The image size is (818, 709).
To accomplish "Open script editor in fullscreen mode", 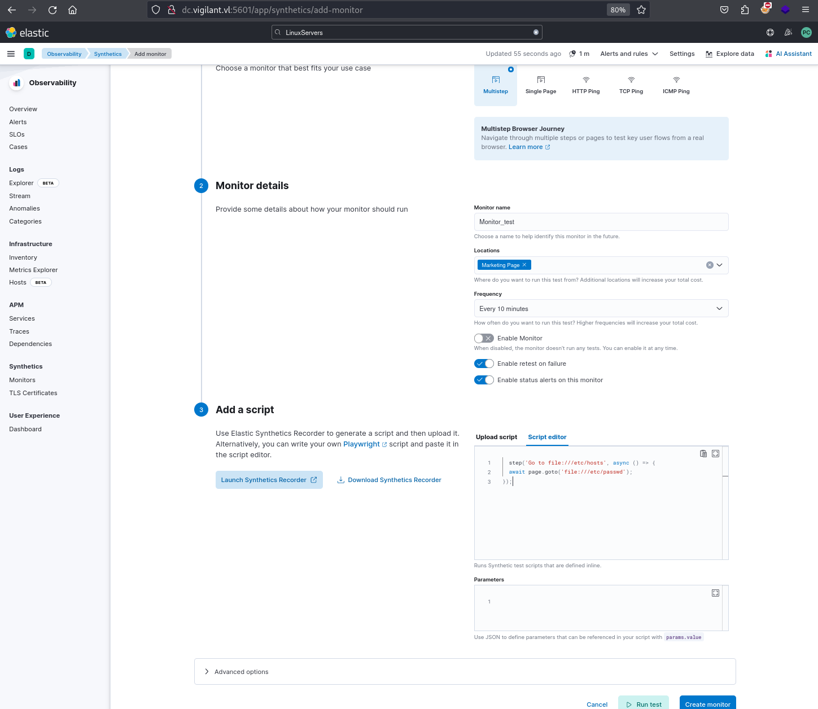I will coord(715,454).
